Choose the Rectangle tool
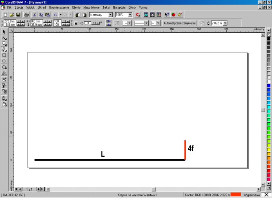 (x=4, y=55)
